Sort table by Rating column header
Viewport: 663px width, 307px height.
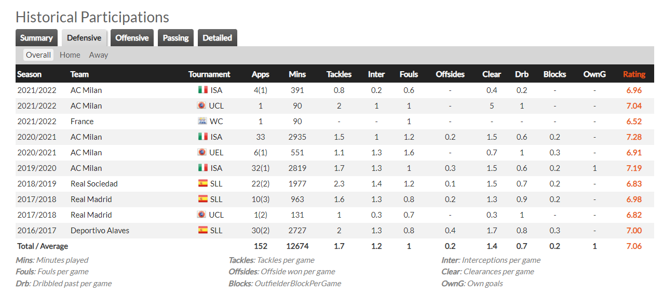point(634,74)
